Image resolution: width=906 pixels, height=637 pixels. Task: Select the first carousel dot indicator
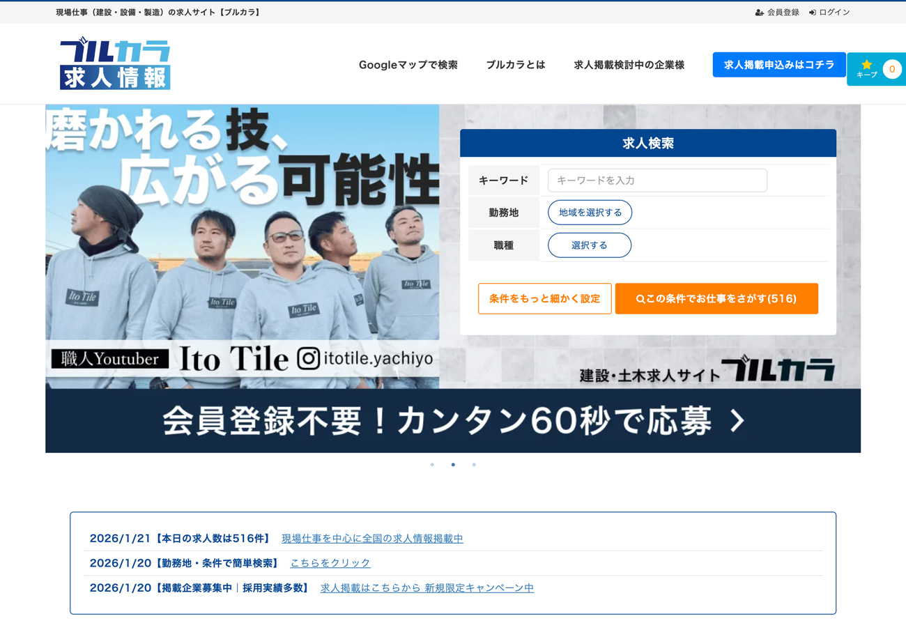[x=432, y=465]
